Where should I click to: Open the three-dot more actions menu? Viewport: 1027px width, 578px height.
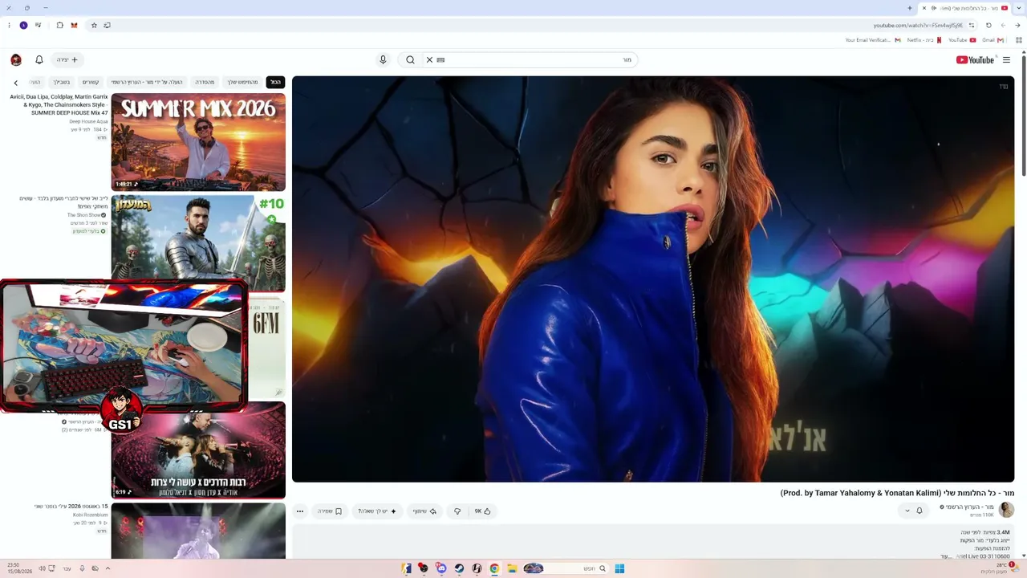(x=300, y=511)
